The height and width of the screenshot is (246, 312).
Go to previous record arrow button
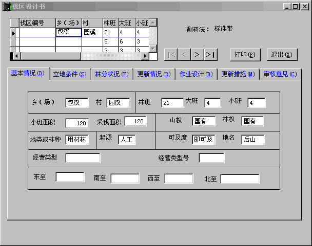pos(184,55)
